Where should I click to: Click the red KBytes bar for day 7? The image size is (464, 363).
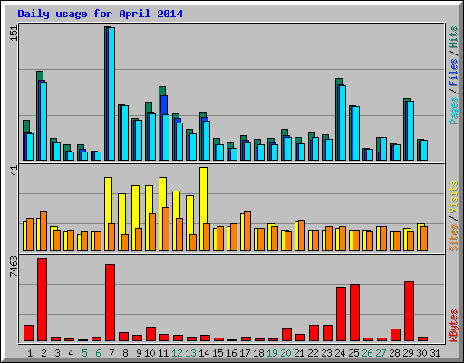(x=111, y=302)
